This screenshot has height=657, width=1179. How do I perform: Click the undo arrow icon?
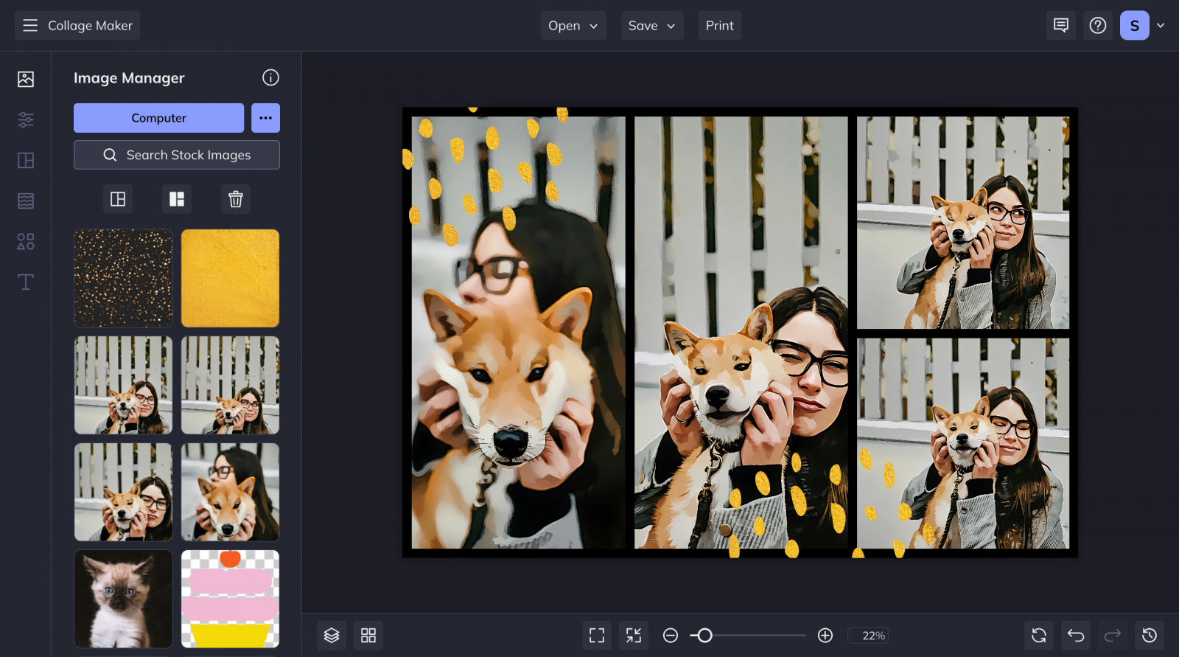tap(1076, 635)
